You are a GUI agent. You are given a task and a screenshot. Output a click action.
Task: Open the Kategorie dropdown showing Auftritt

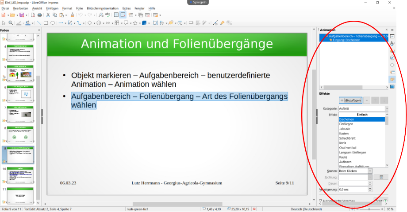(x=363, y=108)
